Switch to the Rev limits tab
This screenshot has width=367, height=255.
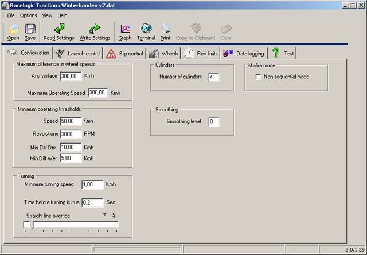pyautogui.click(x=201, y=53)
